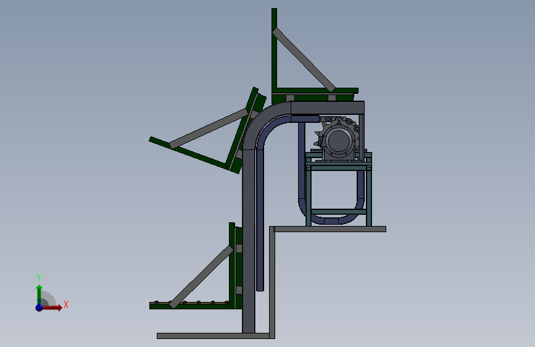Select the gray upper floor slab under the frame
Image resolution: width=535 pixels, height=347 pixels.
330,229
